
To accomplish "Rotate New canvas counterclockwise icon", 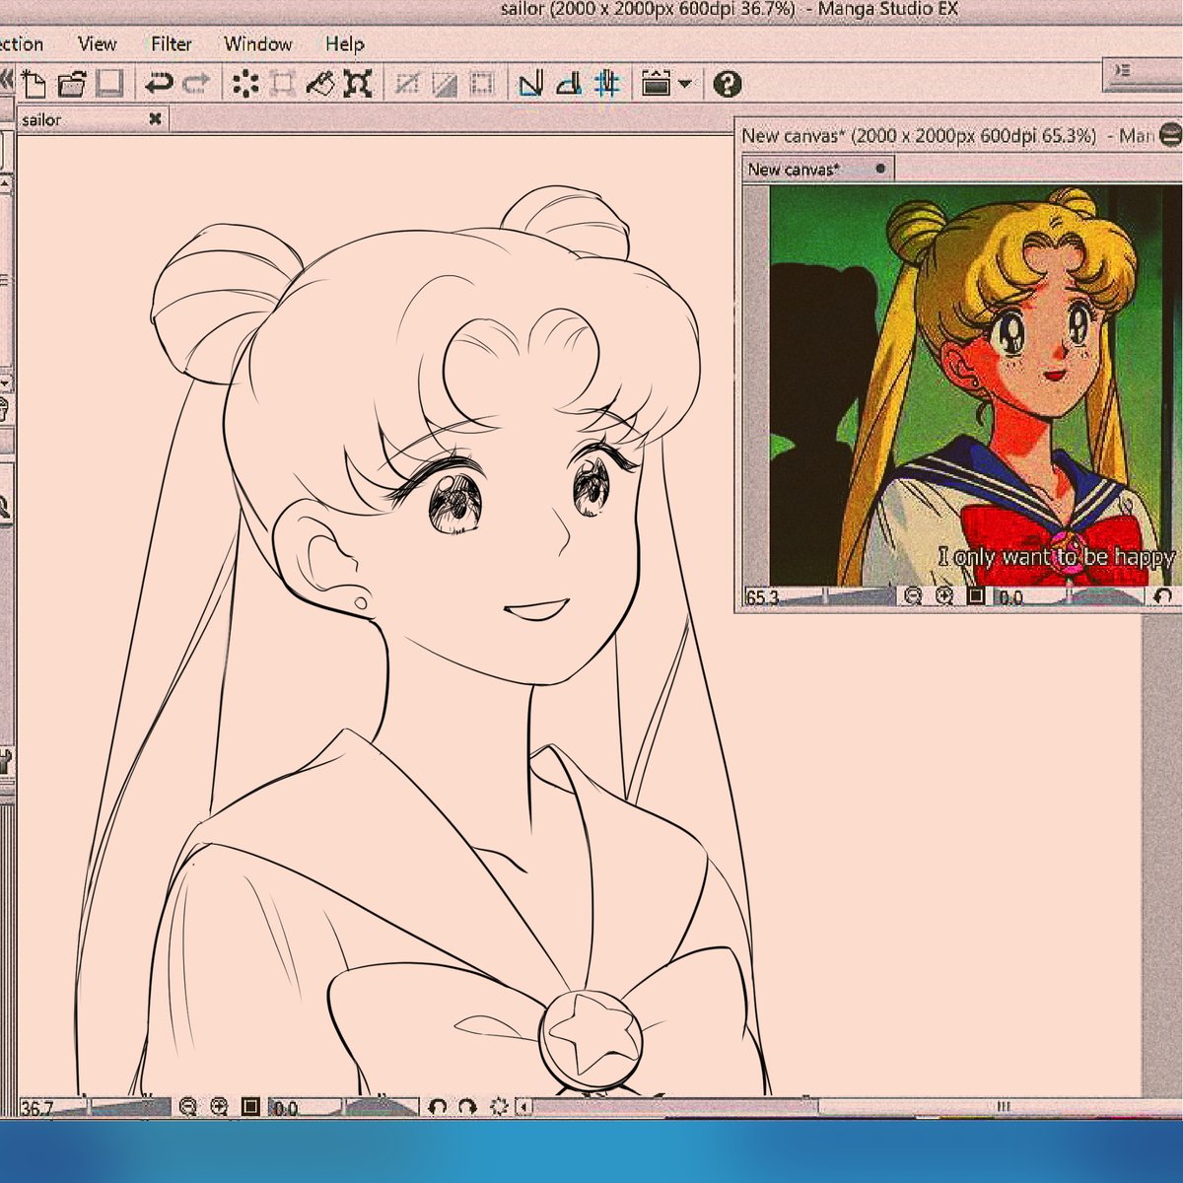I will 1164,596.
